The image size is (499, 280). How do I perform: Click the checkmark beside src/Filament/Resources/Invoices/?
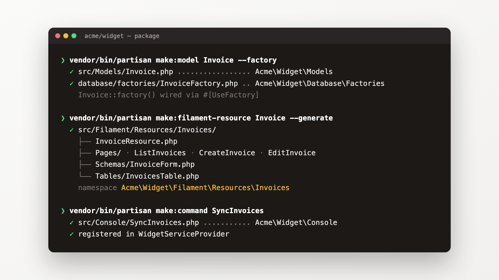(72, 130)
